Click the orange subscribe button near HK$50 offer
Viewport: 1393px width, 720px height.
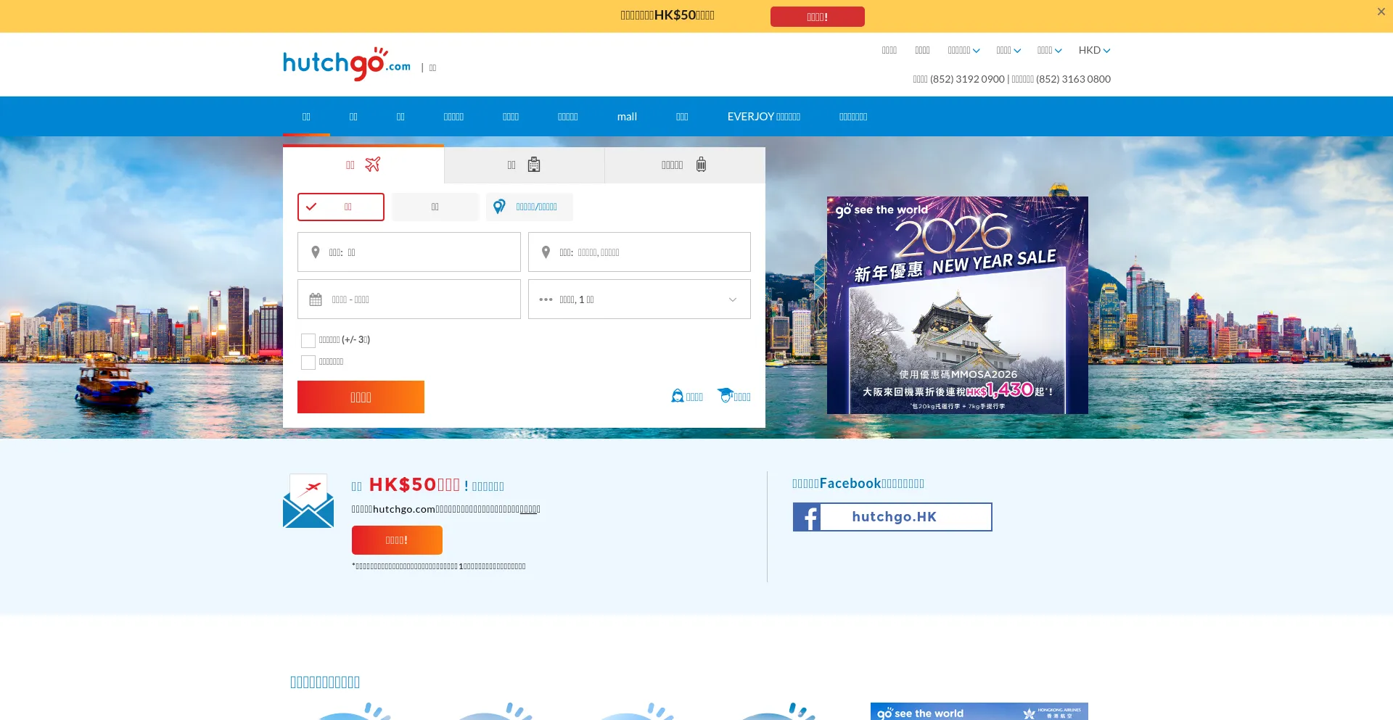(396, 539)
